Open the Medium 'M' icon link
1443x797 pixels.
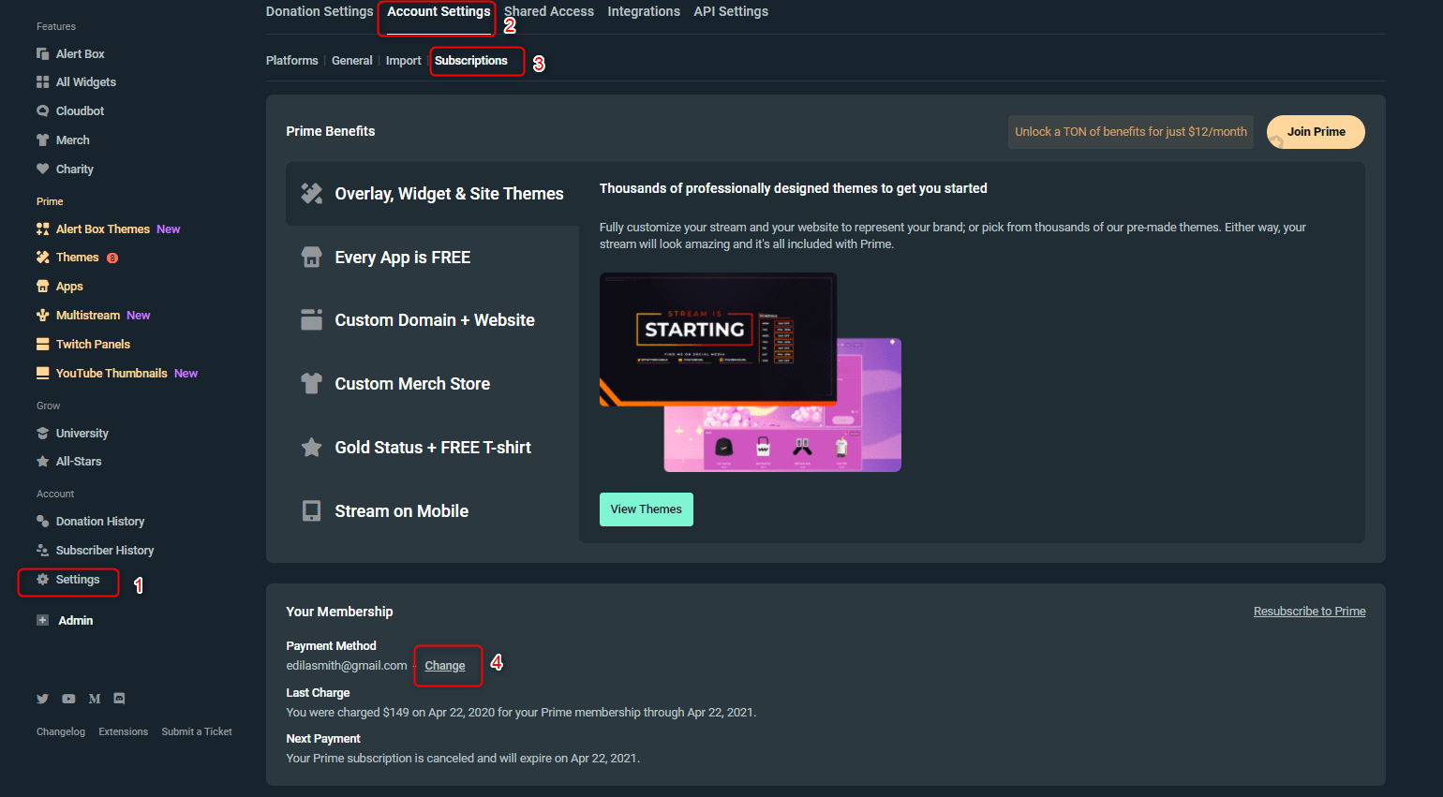point(94,699)
